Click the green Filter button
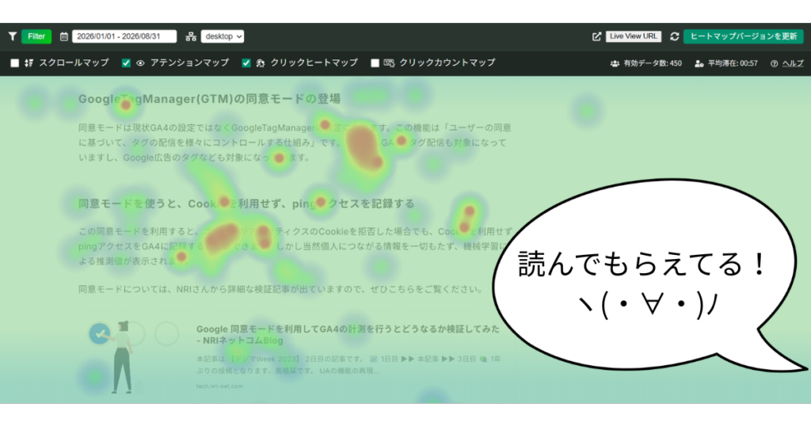The height and width of the screenshot is (426, 811). tap(36, 36)
